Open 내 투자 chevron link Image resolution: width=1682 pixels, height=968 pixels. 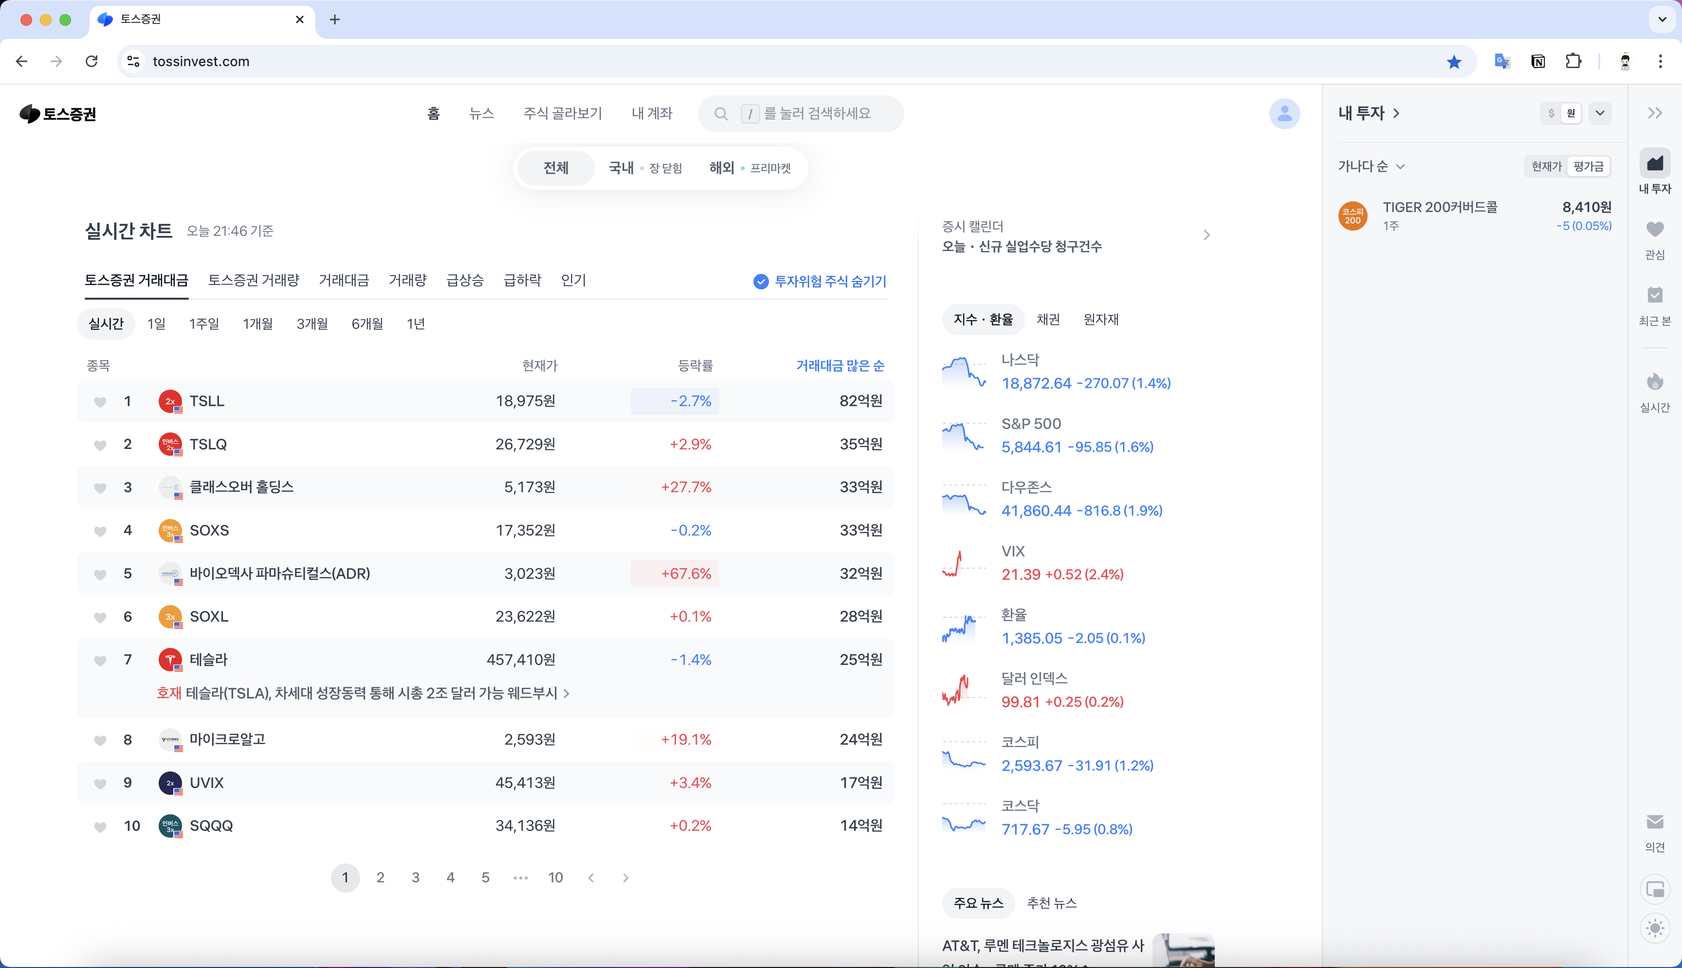(x=1396, y=114)
